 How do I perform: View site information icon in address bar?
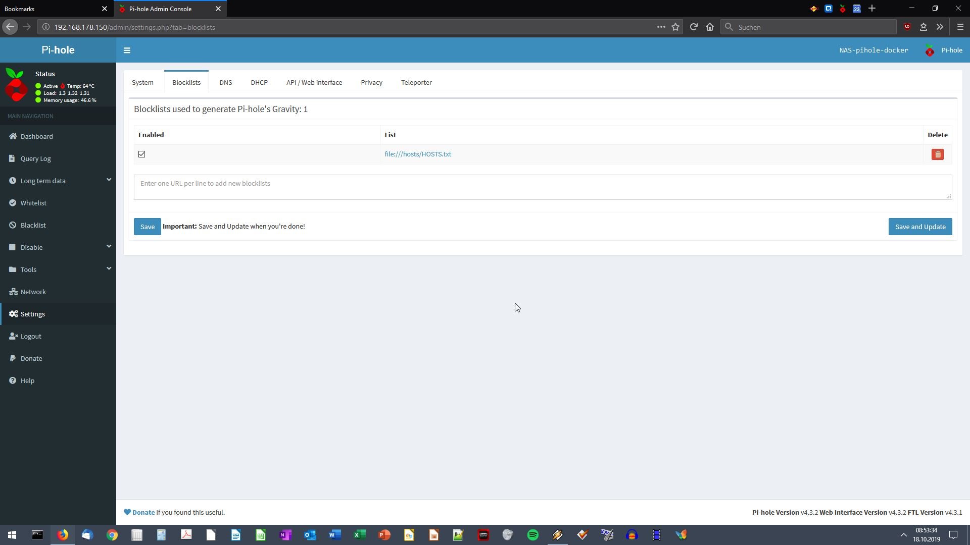pyautogui.click(x=45, y=27)
